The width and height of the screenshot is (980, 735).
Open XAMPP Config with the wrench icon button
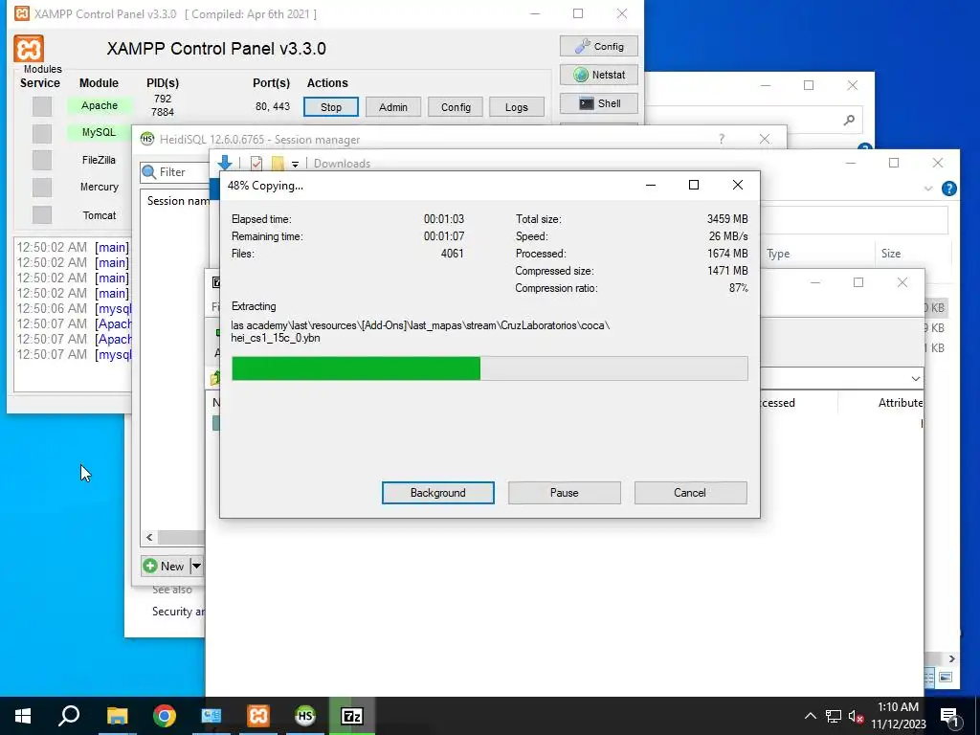599,46
